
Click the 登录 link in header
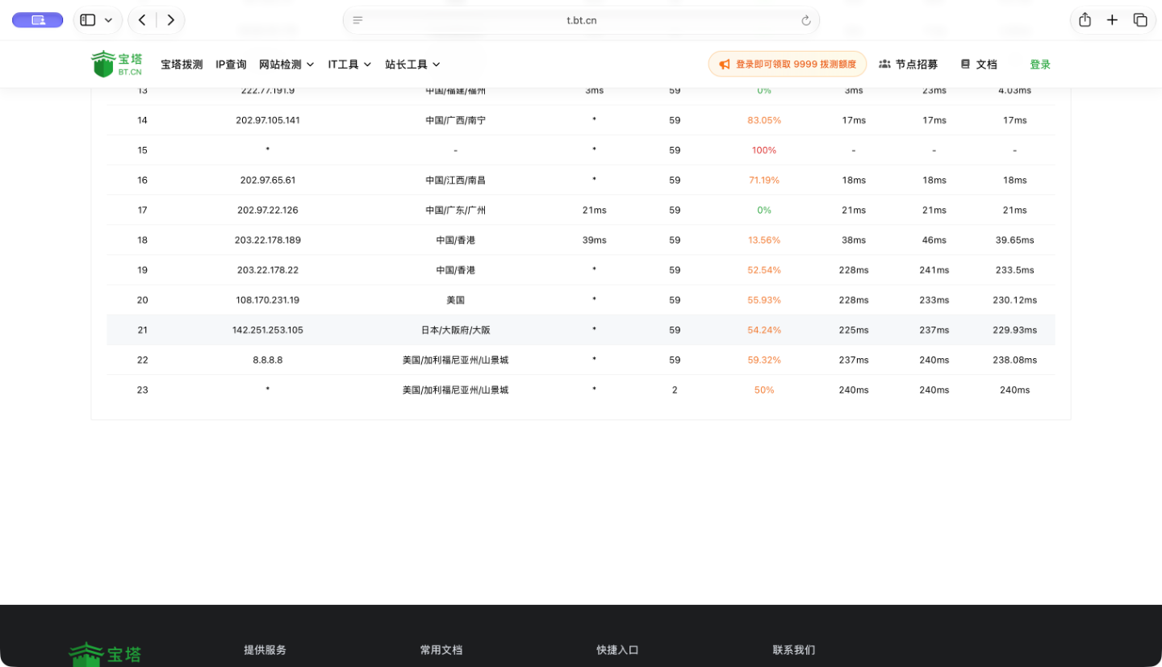[1040, 65]
